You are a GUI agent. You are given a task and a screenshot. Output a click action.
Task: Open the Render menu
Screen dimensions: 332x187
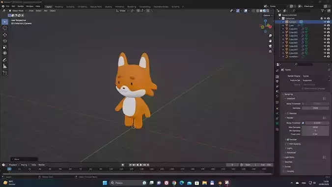coord(21,6)
